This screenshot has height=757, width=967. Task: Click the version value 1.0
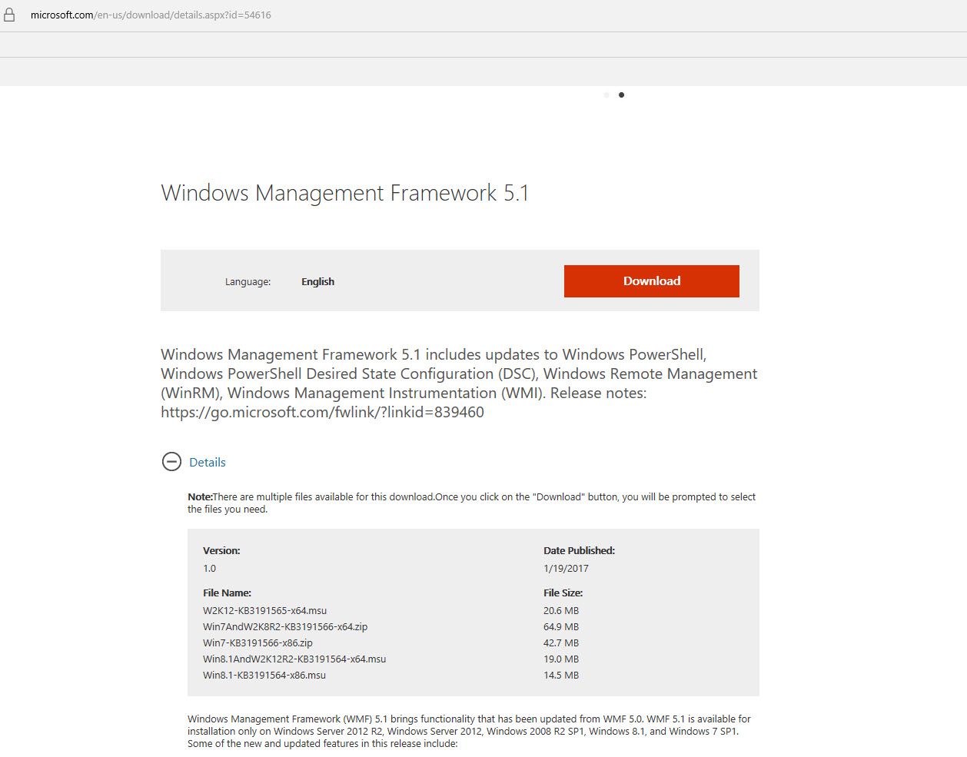(x=209, y=569)
